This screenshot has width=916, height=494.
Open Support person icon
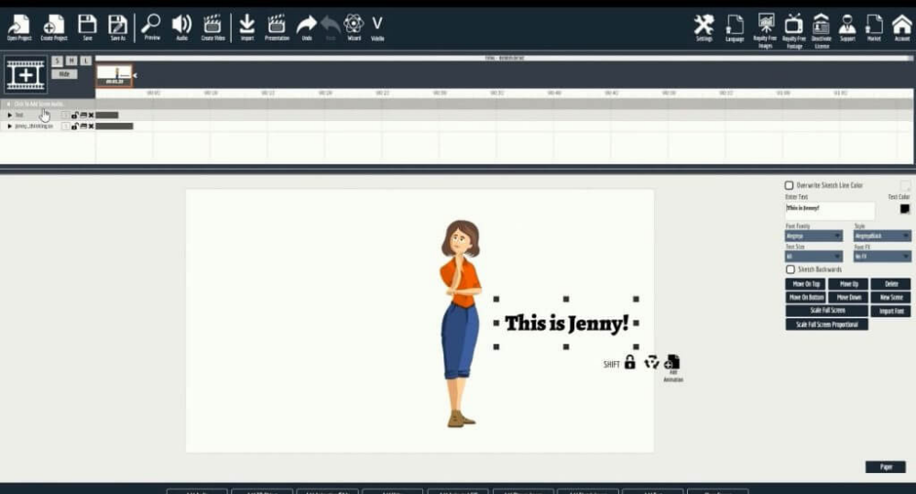847,28
